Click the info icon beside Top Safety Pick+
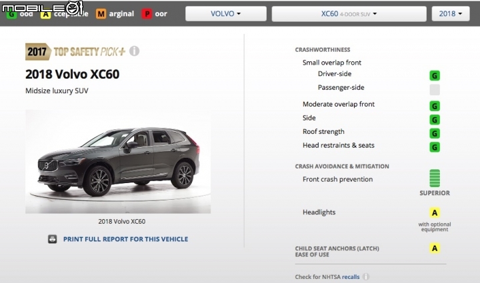 click(x=134, y=51)
